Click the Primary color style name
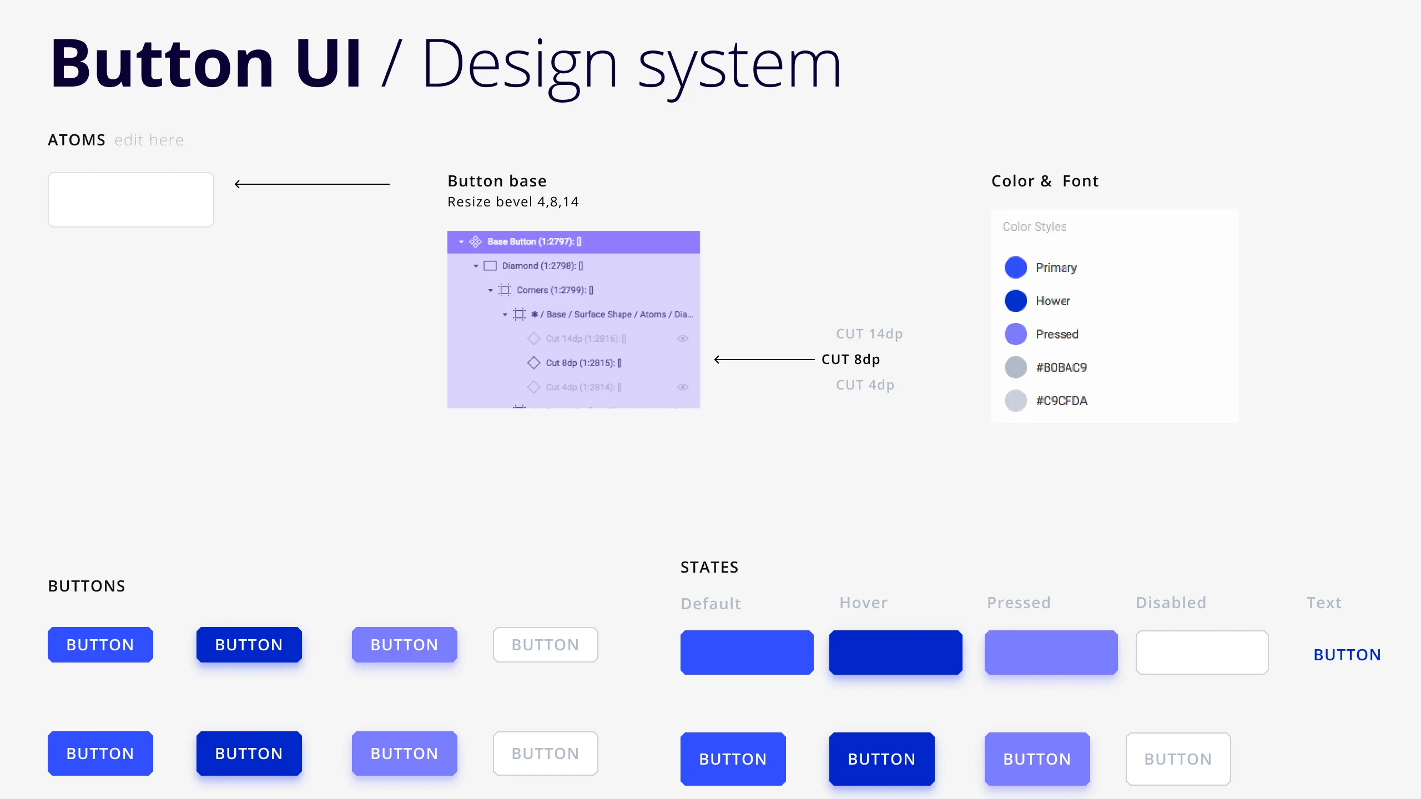Image resolution: width=1421 pixels, height=799 pixels. [1056, 268]
